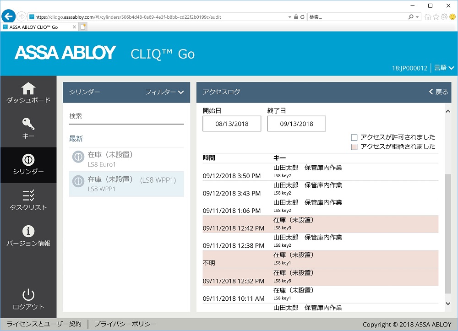Open the 言語 language dropdown

pyautogui.click(x=444, y=68)
